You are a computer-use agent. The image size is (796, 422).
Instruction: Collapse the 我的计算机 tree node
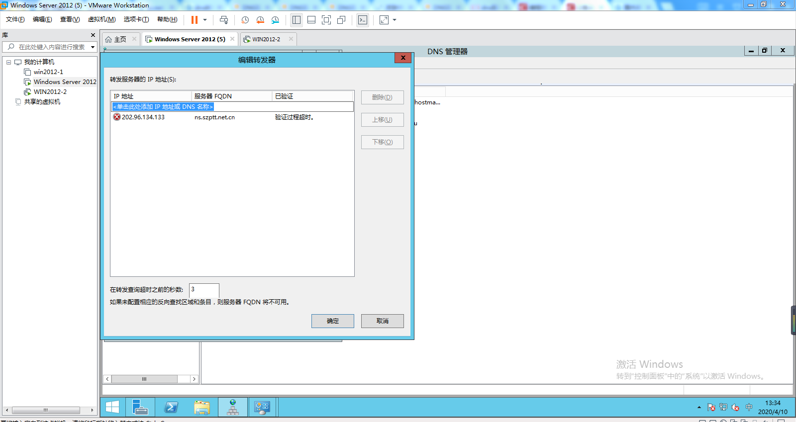coord(8,62)
